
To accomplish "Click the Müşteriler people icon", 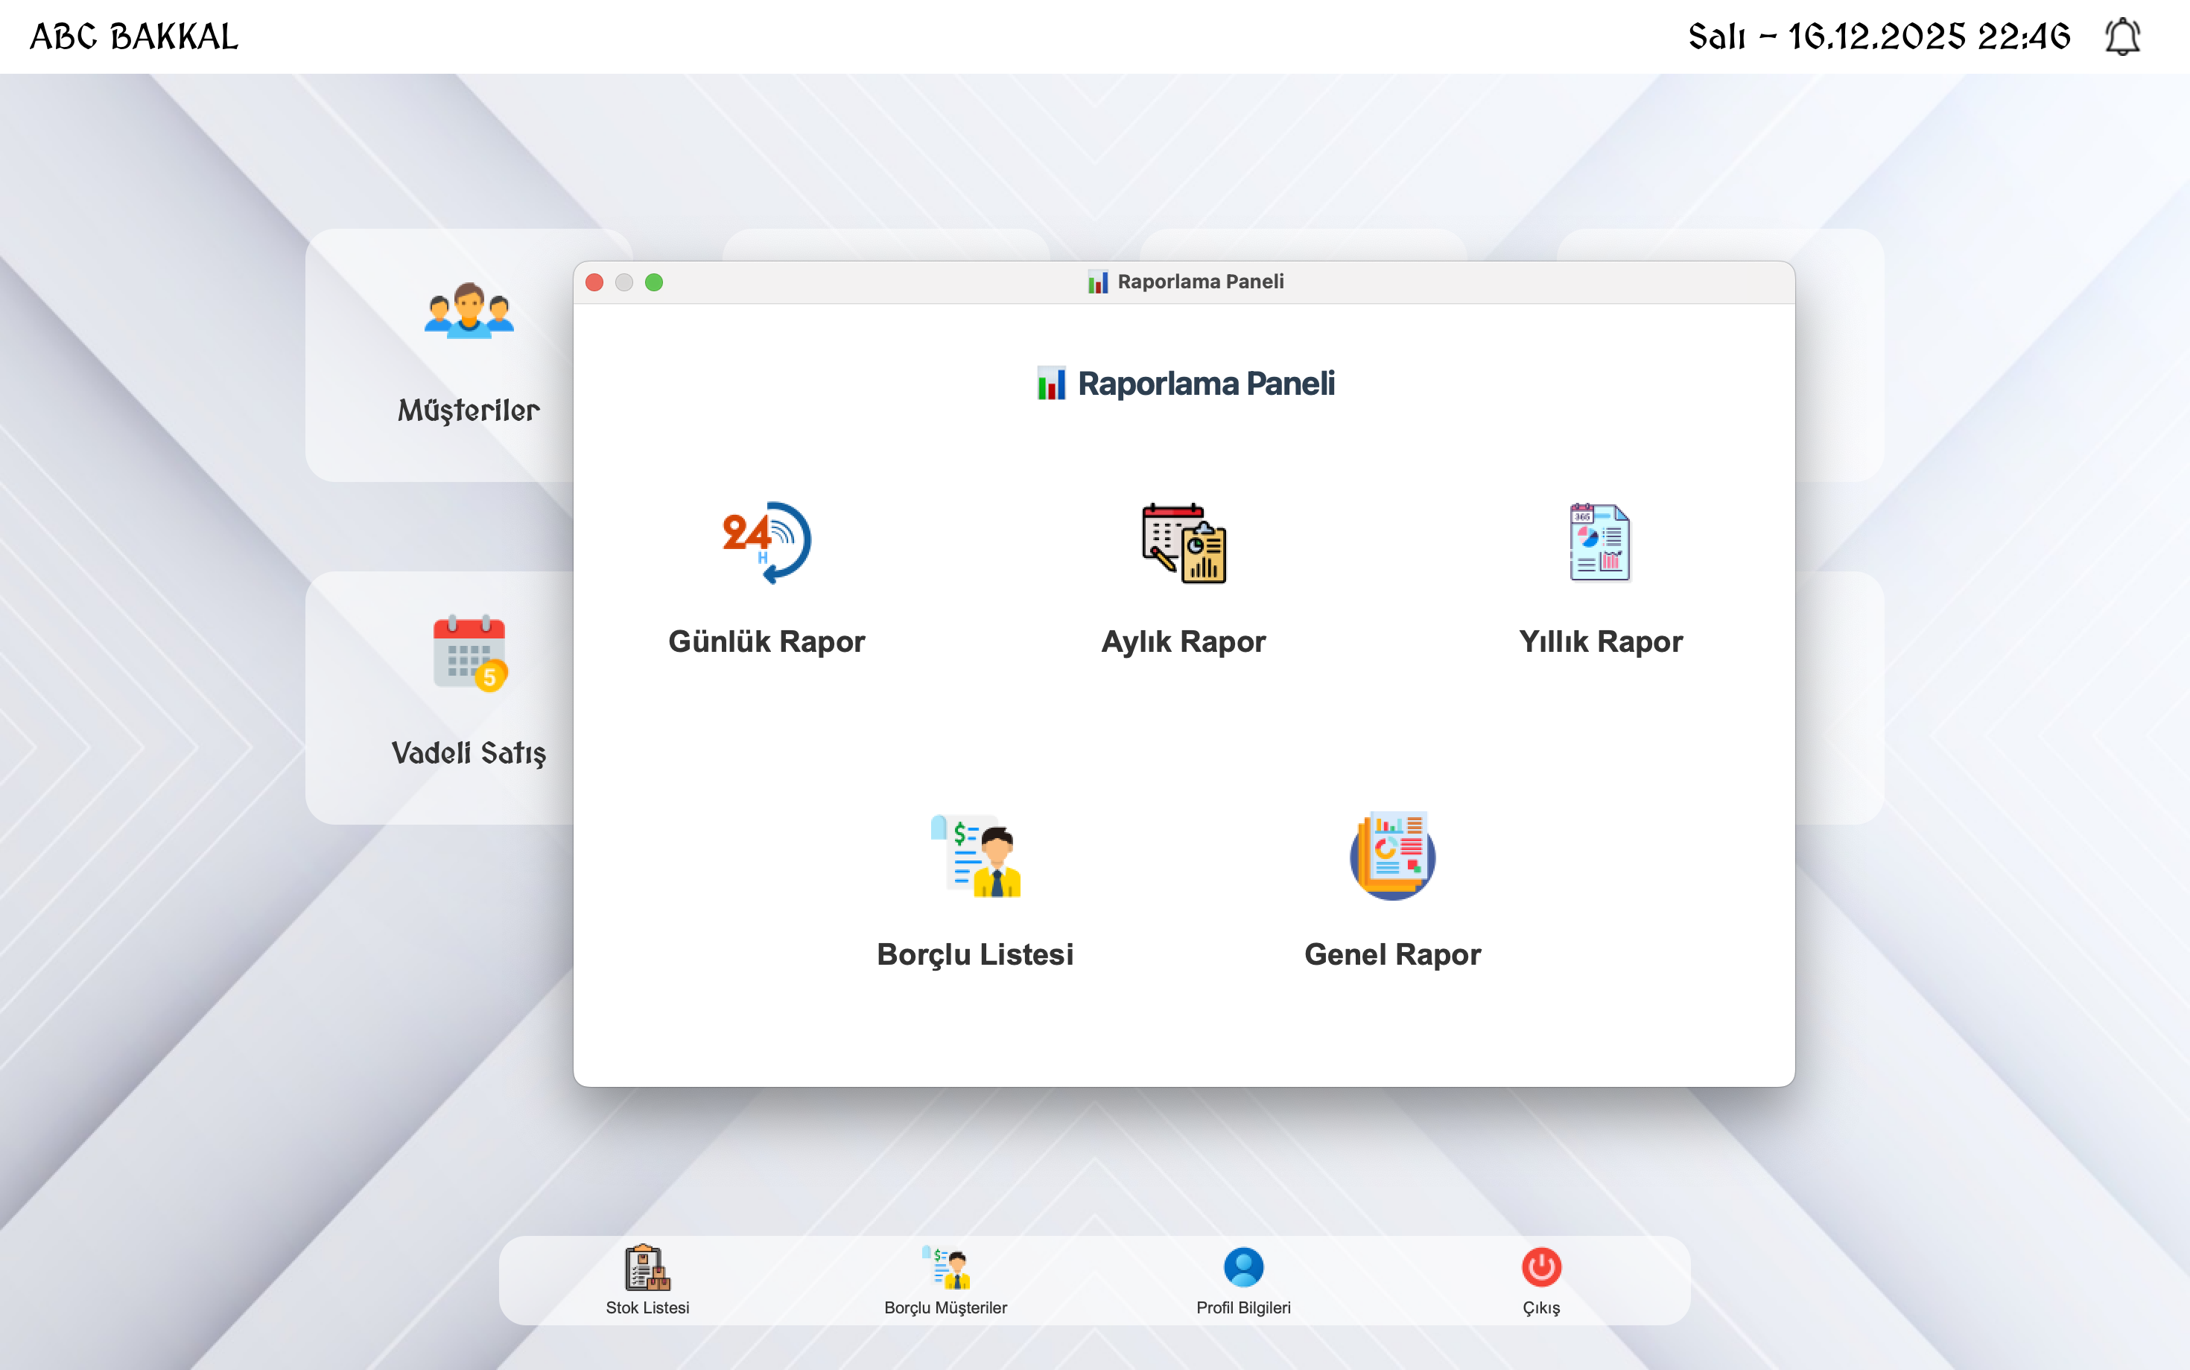I will [x=469, y=311].
